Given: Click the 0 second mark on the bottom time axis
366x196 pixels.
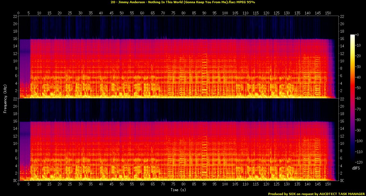Looking at the screenshot, I should [19, 184].
